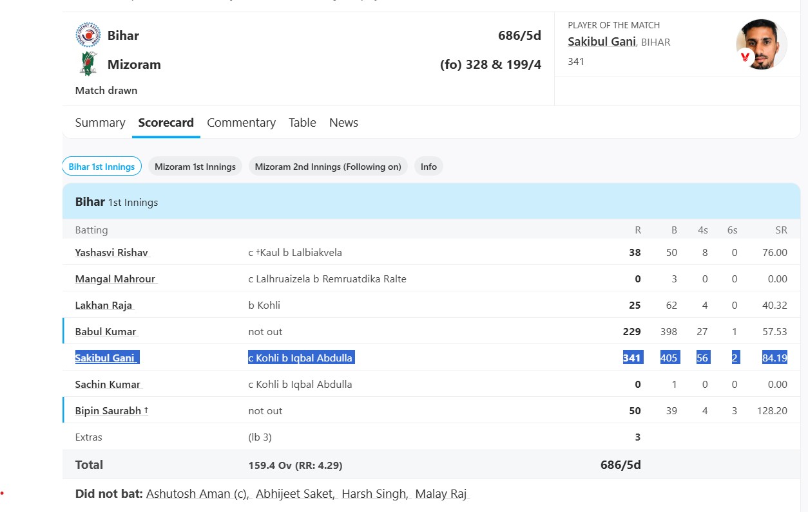The height and width of the screenshot is (512, 808).
Task: Click Bipin Saurabh's strike rate 128.20
Action: [x=772, y=411]
